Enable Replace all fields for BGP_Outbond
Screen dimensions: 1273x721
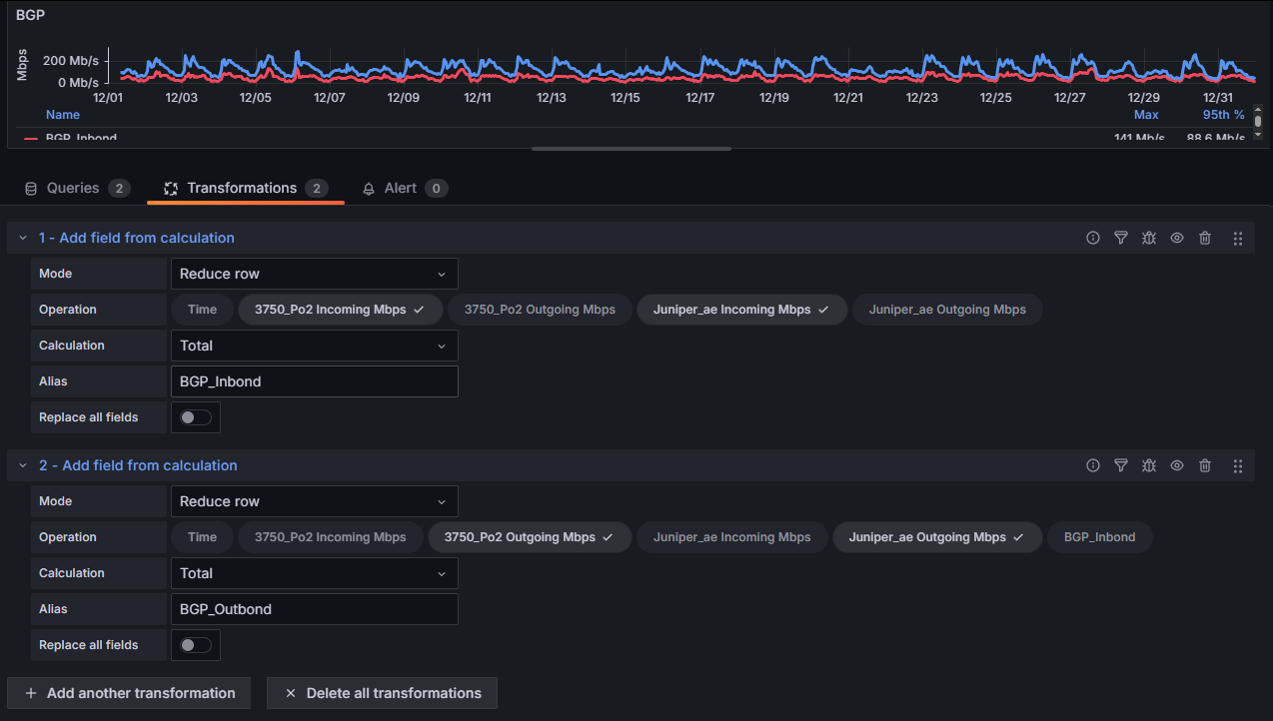(x=196, y=645)
